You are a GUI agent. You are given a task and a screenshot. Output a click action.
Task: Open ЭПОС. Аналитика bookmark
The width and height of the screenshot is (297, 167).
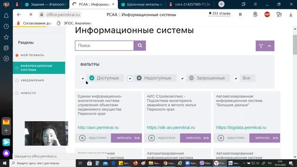pyautogui.click(x=74, y=23)
